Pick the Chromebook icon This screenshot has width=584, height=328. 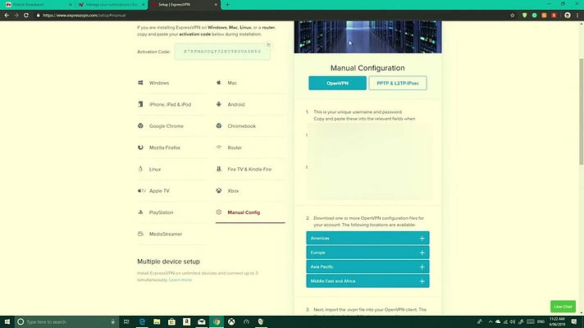tap(219, 125)
